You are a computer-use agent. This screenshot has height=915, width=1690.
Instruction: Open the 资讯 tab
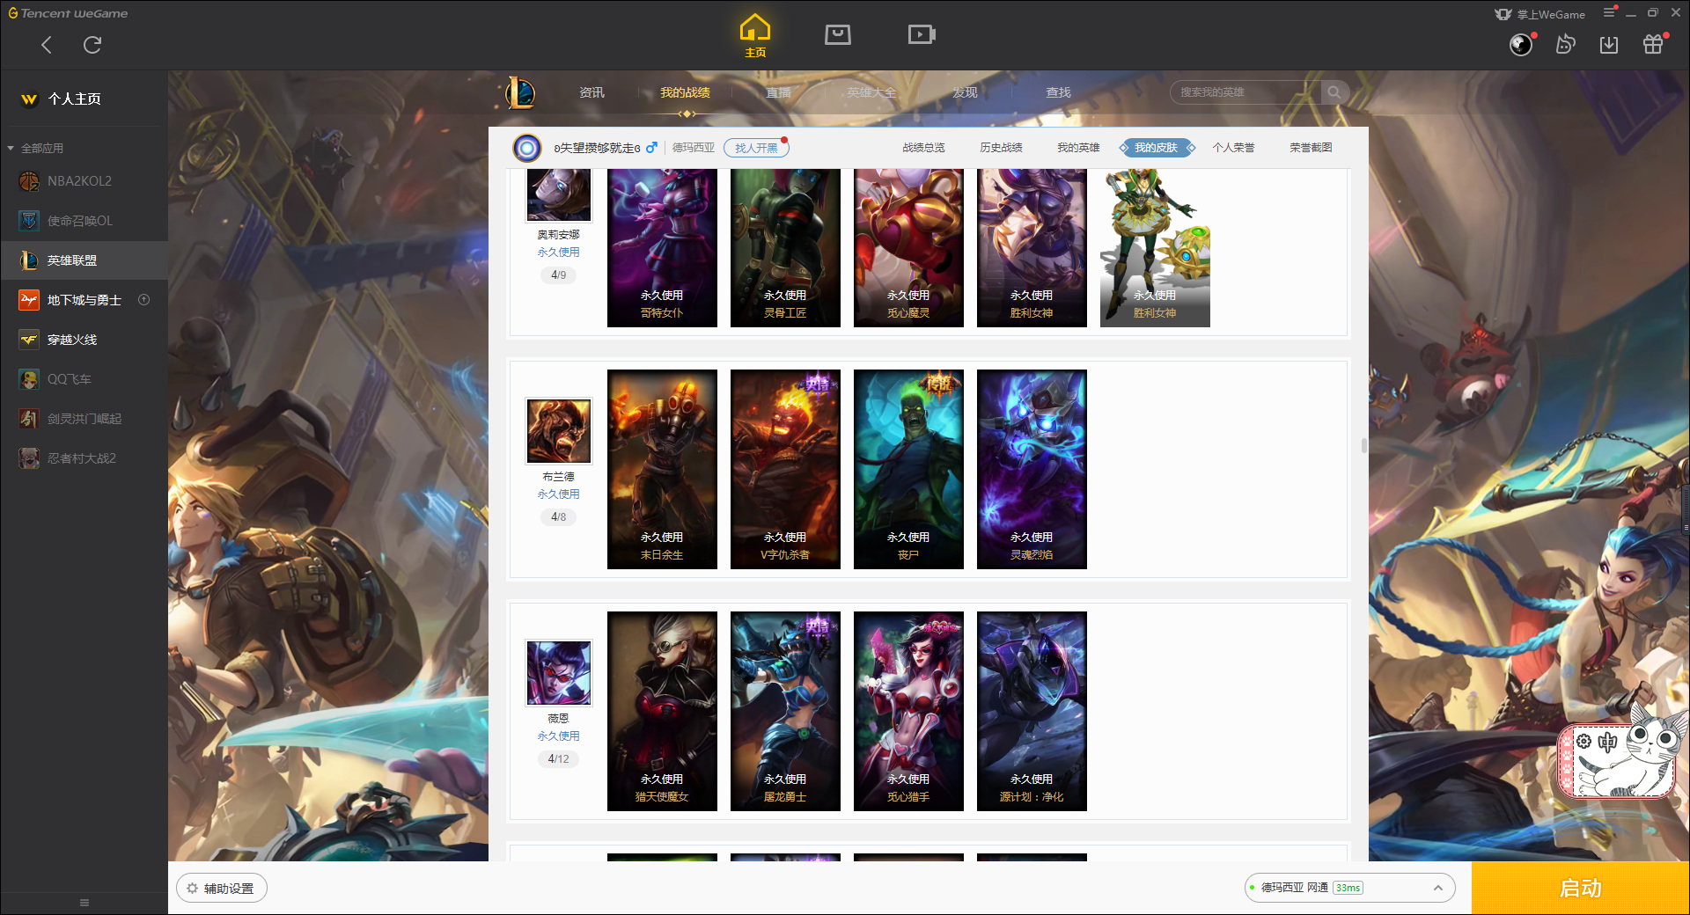pos(591,92)
